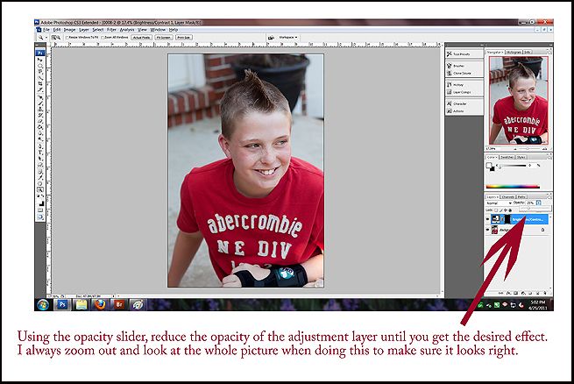Click Photoshop icon in the taskbar

pyautogui.click(x=62, y=304)
